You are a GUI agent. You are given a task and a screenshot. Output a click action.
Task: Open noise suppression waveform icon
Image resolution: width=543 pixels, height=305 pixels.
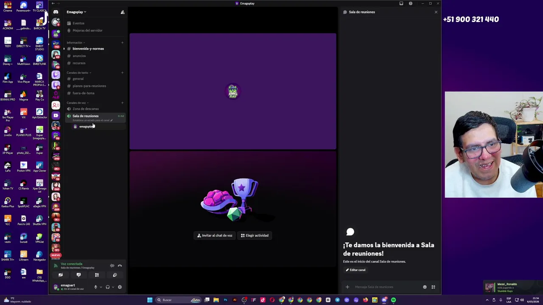[112, 266]
